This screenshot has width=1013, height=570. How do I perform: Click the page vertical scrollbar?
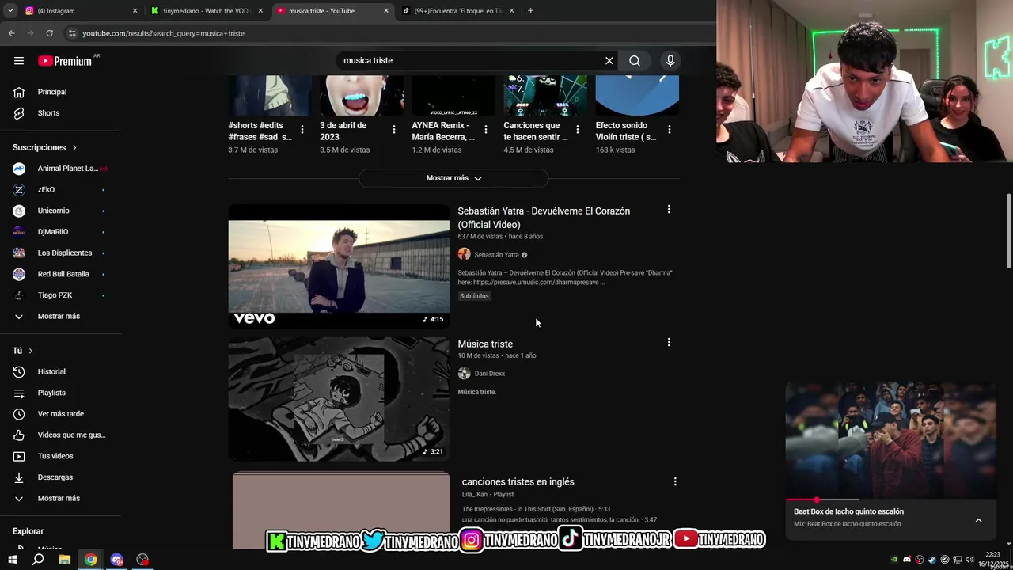coord(1008,230)
